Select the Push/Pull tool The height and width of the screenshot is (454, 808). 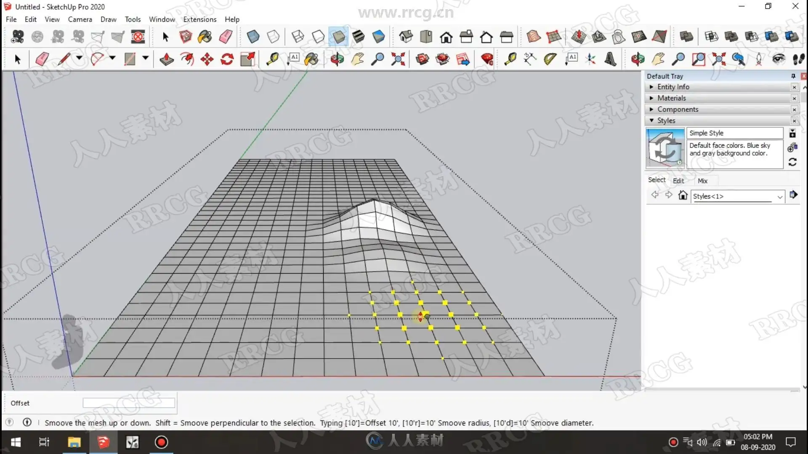click(x=167, y=59)
